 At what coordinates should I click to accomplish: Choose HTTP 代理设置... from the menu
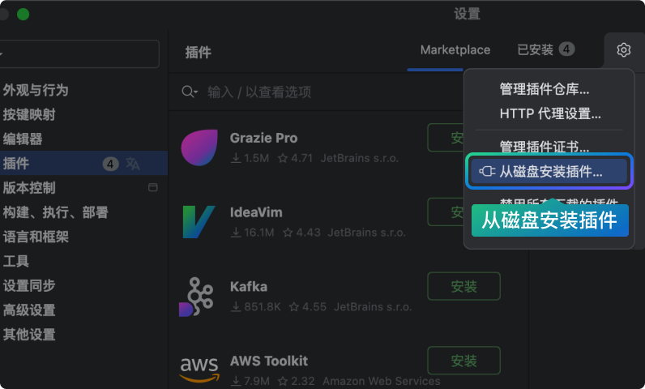click(550, 113)
